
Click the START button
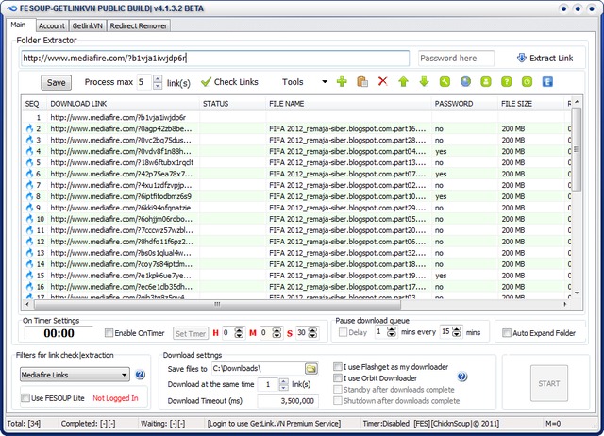[x=549, y=383]
